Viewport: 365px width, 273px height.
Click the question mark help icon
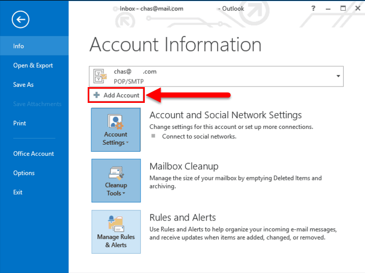click(313, 9)
